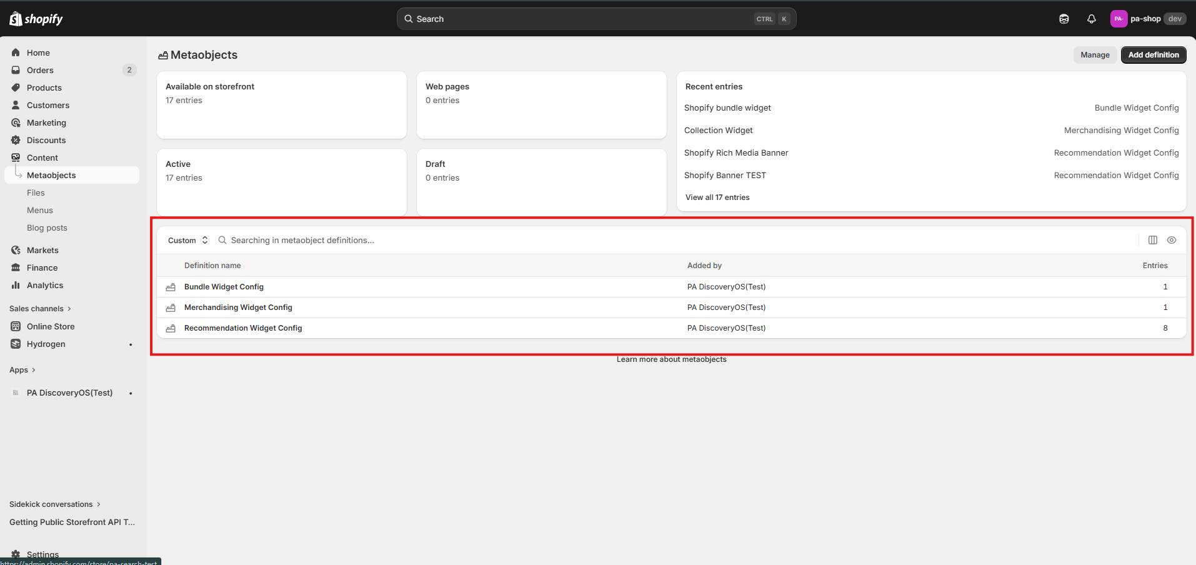Screen dimensions: 1196x565
Task: Open the edit columns icon
Action: click(x=1153, y=240)
